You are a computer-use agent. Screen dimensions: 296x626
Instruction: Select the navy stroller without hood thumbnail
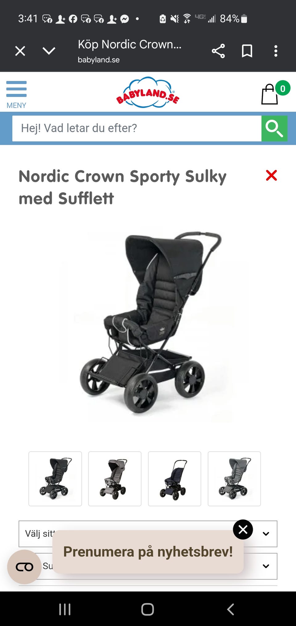point(175,479)
